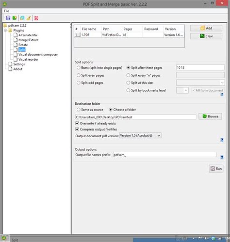Select Split every "n" pages option
The image size is (230, 242).
point(128,75)
